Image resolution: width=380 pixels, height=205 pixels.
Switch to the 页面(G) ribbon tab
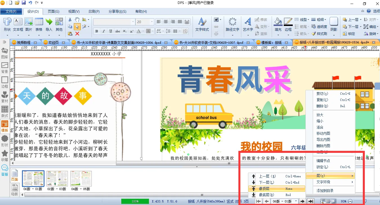(x=53, y=12)
